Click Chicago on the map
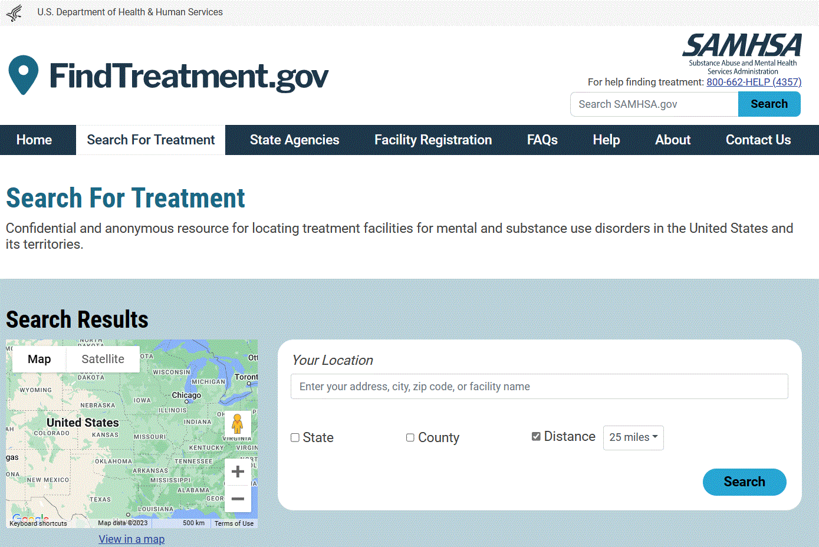The image size is (819, 547). point(186,396)
